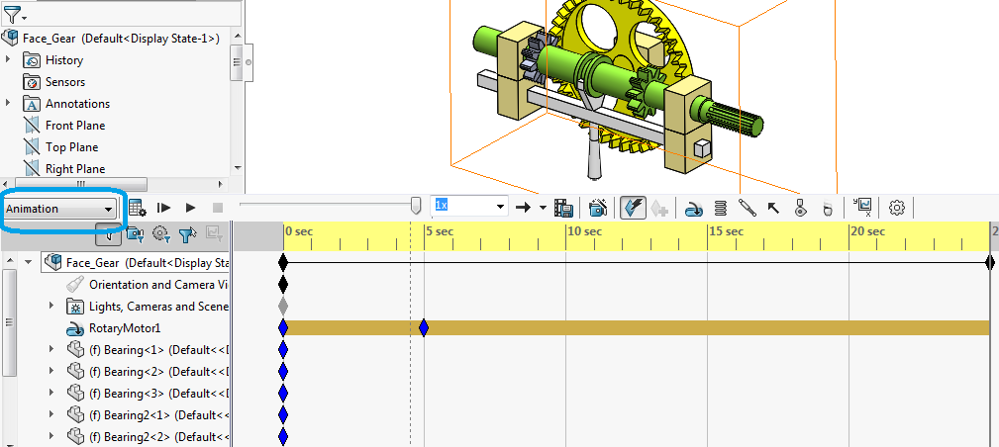Click the Add/Update Key icon
This screenshot has width=999, height=447.
(x=658, y=208)
